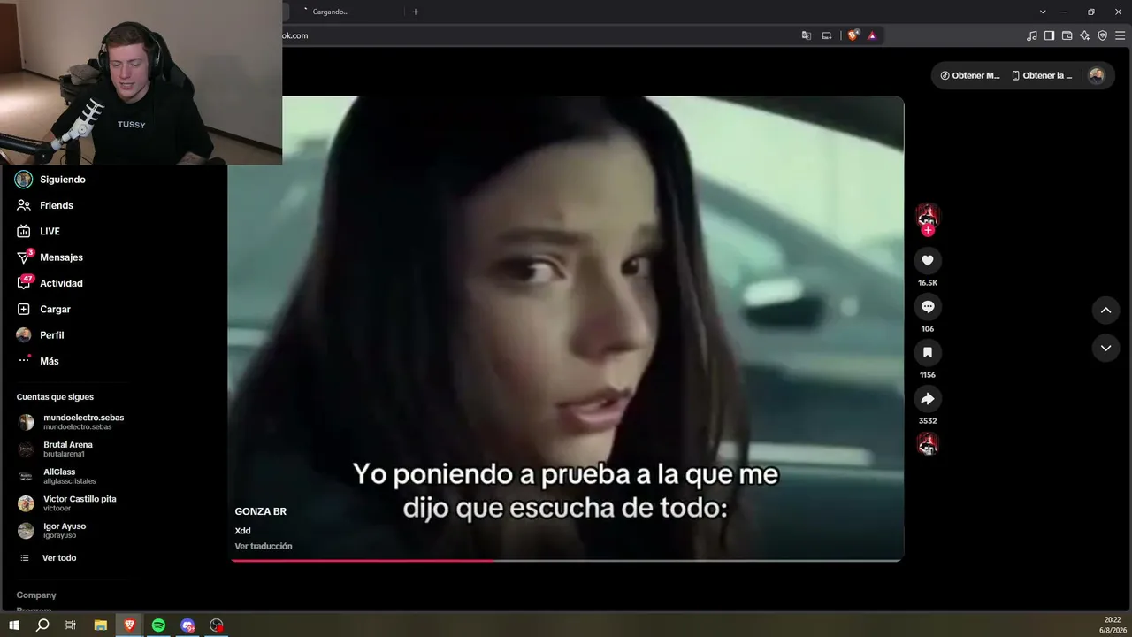Switch to the Cargando browser tab
Image resolution: width=1132 pixels, height=637 pixels.
point(345,12)
